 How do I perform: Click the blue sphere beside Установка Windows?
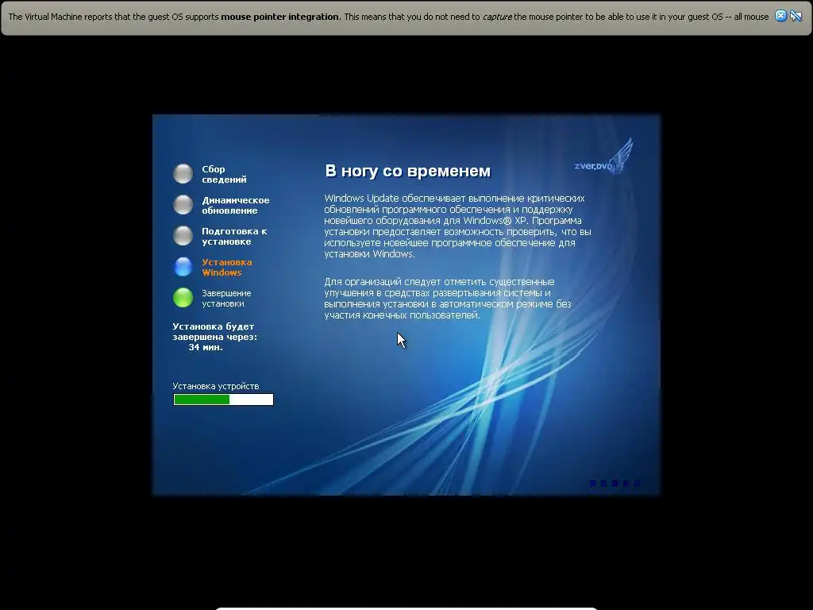183,267
